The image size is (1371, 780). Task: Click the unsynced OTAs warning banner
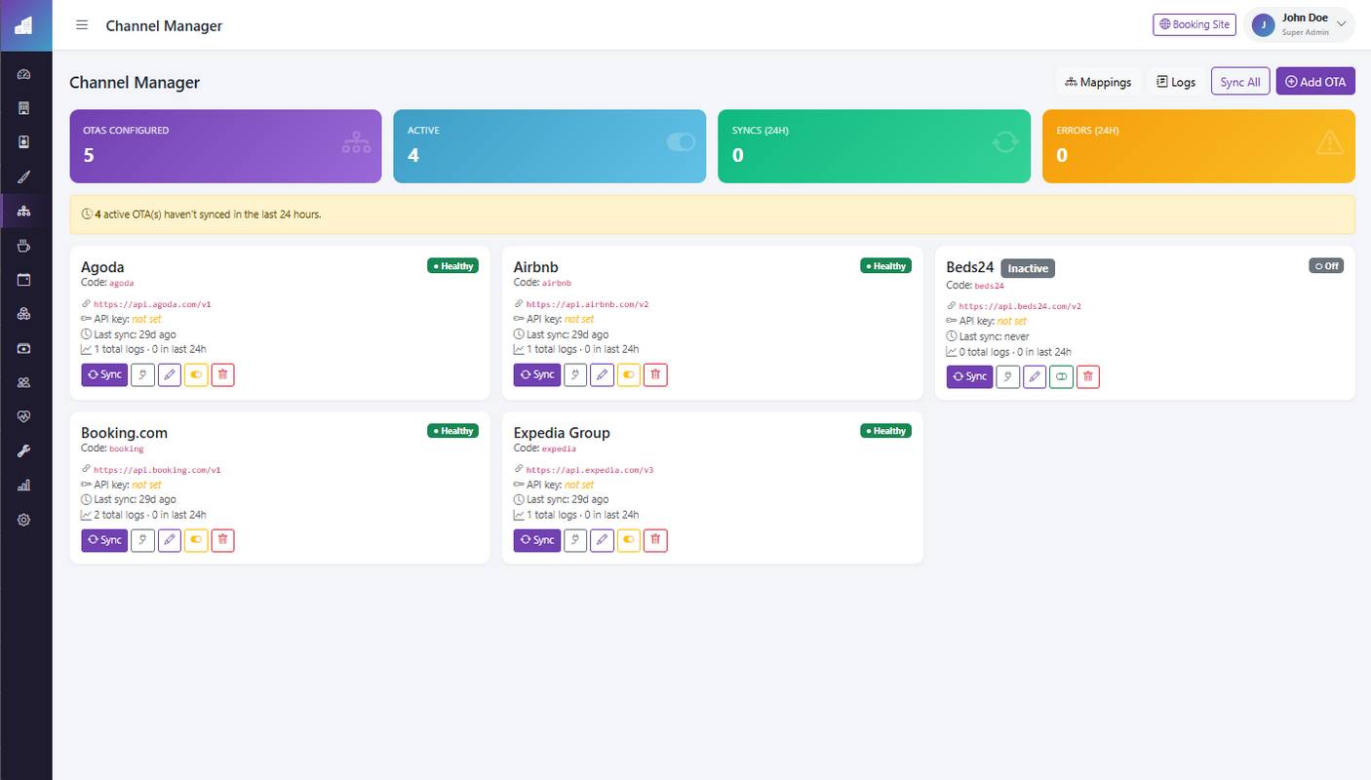click(712, 214)
